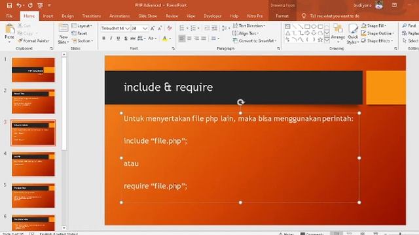Click the increase indent icon

(214, 28)
